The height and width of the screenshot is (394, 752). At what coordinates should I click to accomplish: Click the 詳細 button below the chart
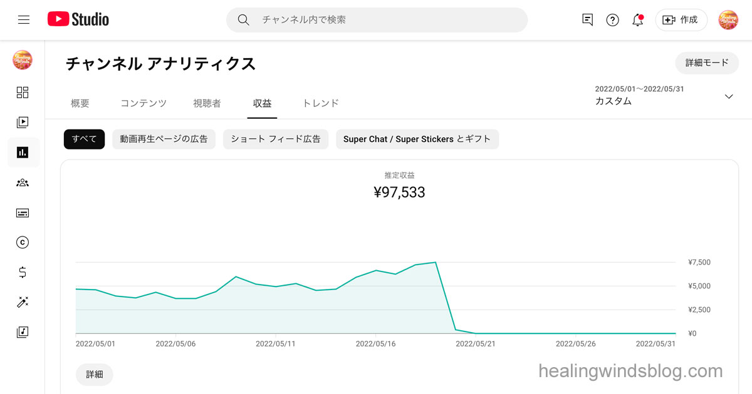tap(95, 374)
